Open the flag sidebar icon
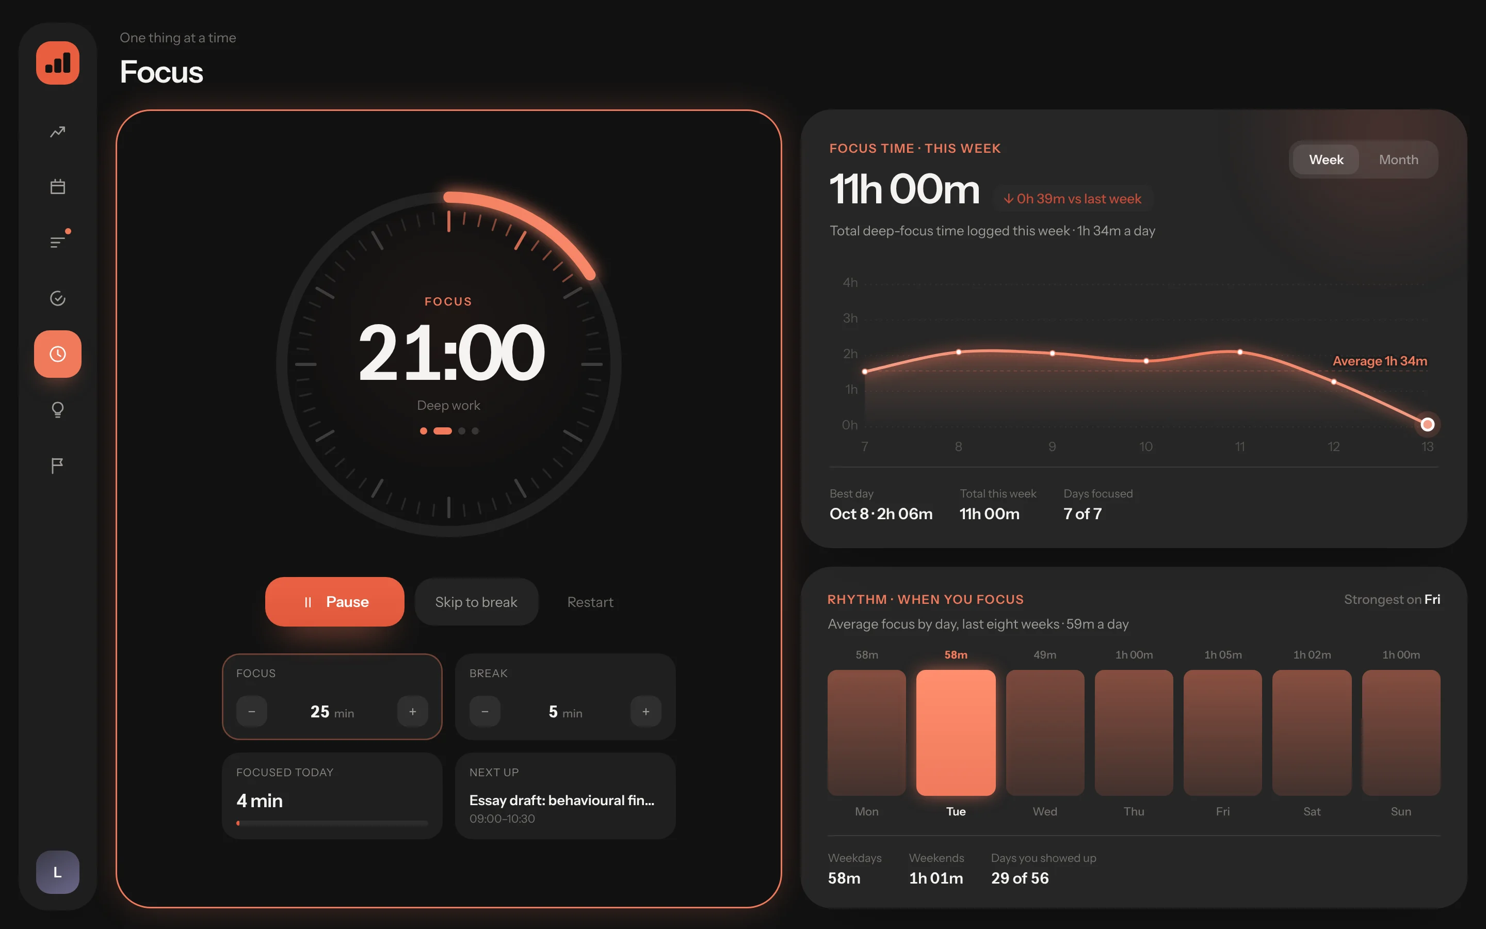The height and width of the screenshot is (929, 1486). 58,465
